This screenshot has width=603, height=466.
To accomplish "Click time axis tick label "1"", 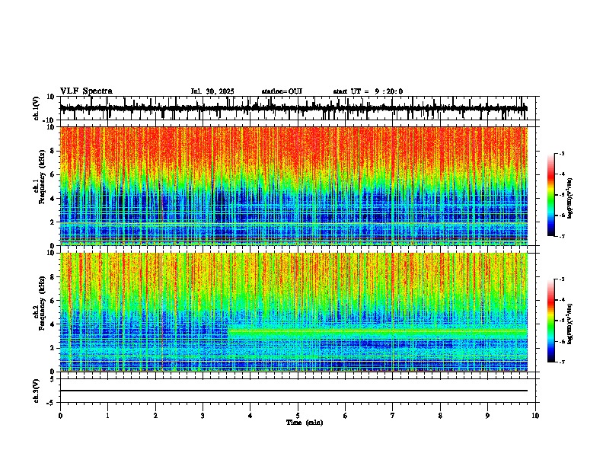I will pos(107,416).
